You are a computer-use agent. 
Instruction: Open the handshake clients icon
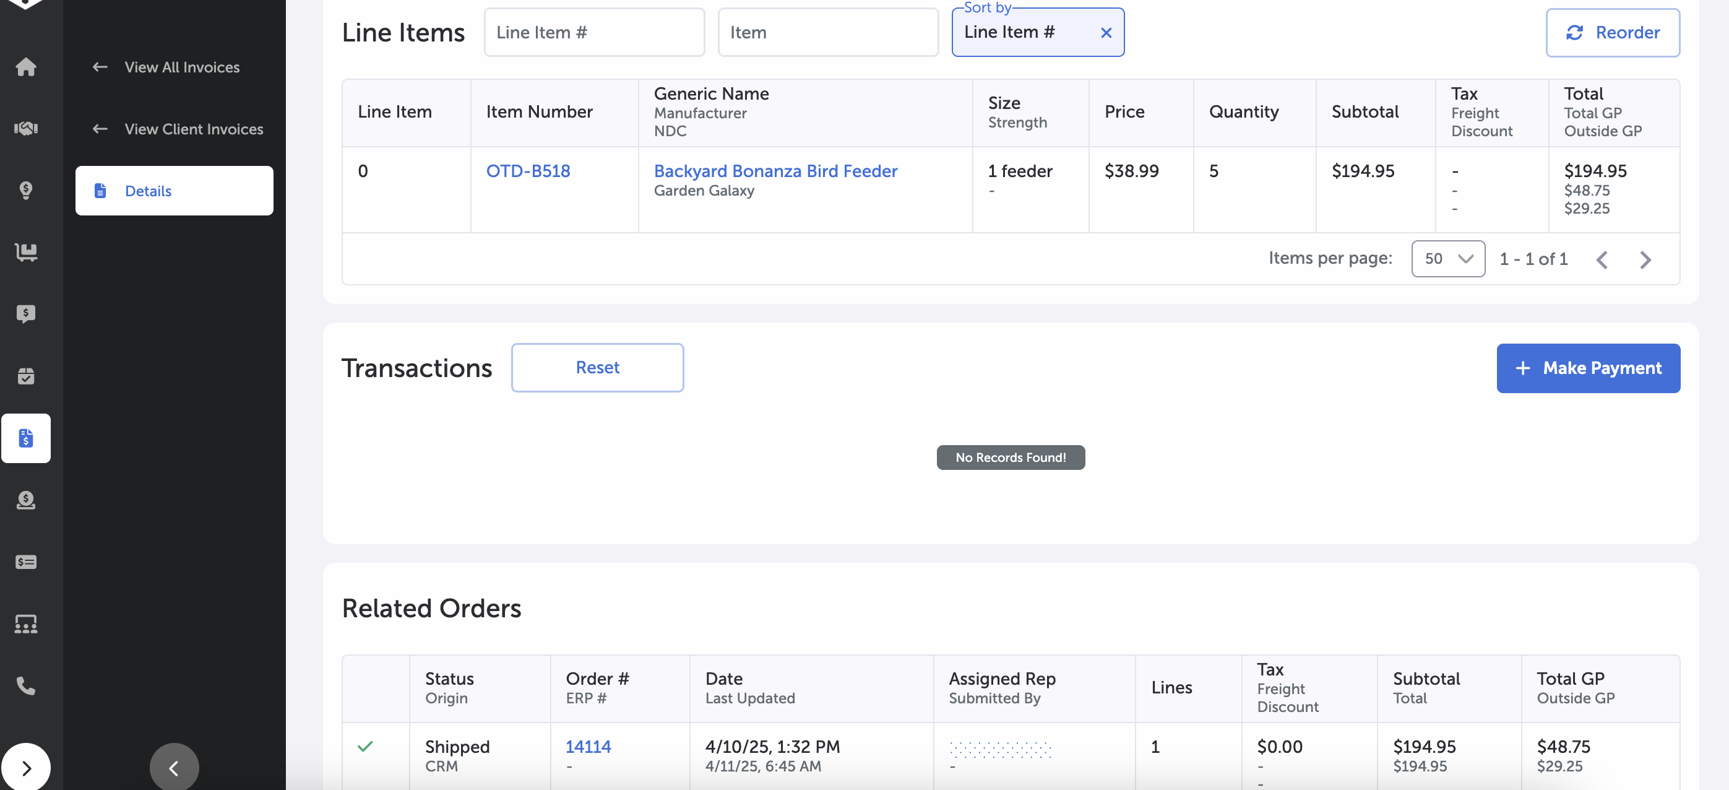25,128
